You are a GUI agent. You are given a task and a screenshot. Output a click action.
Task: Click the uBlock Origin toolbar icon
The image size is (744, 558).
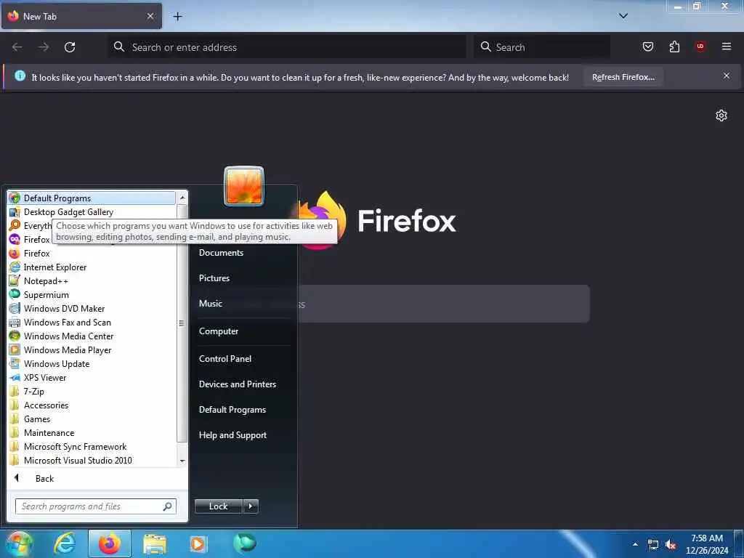[700, 46]
